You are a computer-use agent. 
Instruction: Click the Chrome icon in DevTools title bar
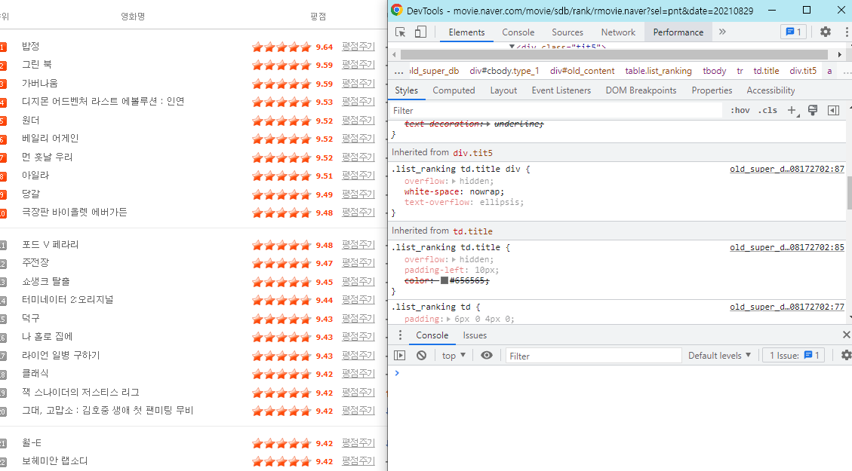coord(397,11)
